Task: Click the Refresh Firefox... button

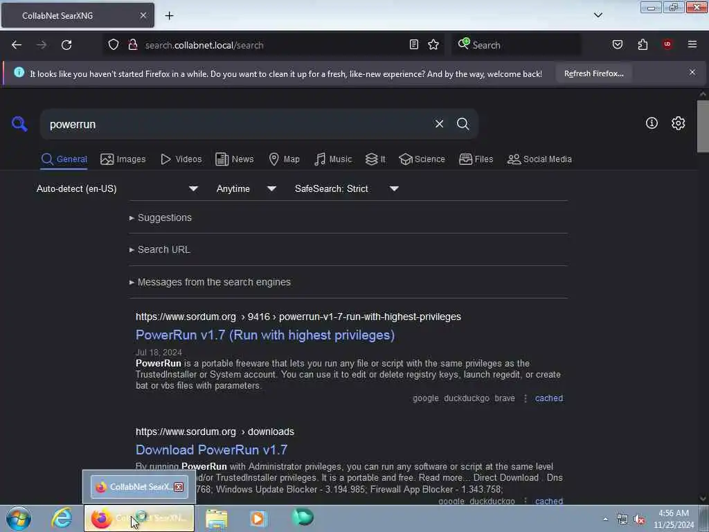Action: coord(593,73)
